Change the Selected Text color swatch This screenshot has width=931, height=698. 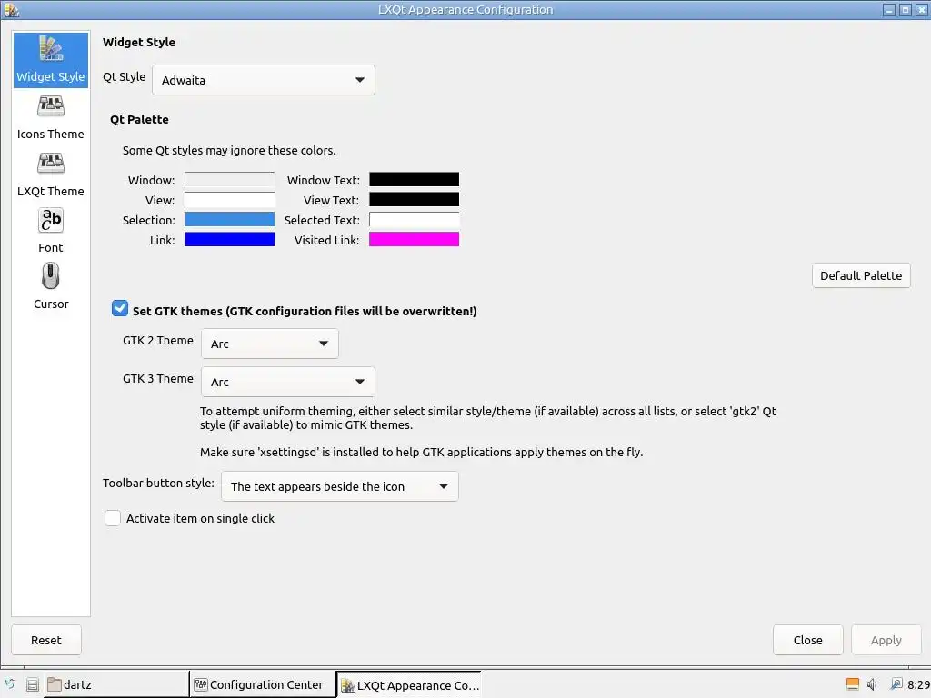pos(414,220)
